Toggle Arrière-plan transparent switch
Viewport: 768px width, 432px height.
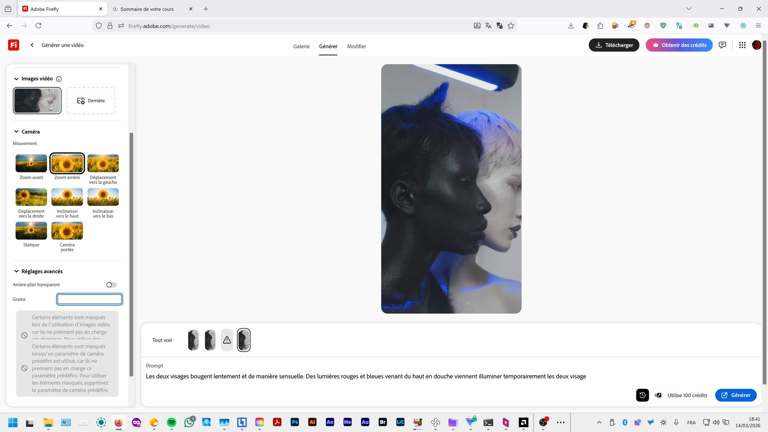pyautogui.click(x=111, y=285)
